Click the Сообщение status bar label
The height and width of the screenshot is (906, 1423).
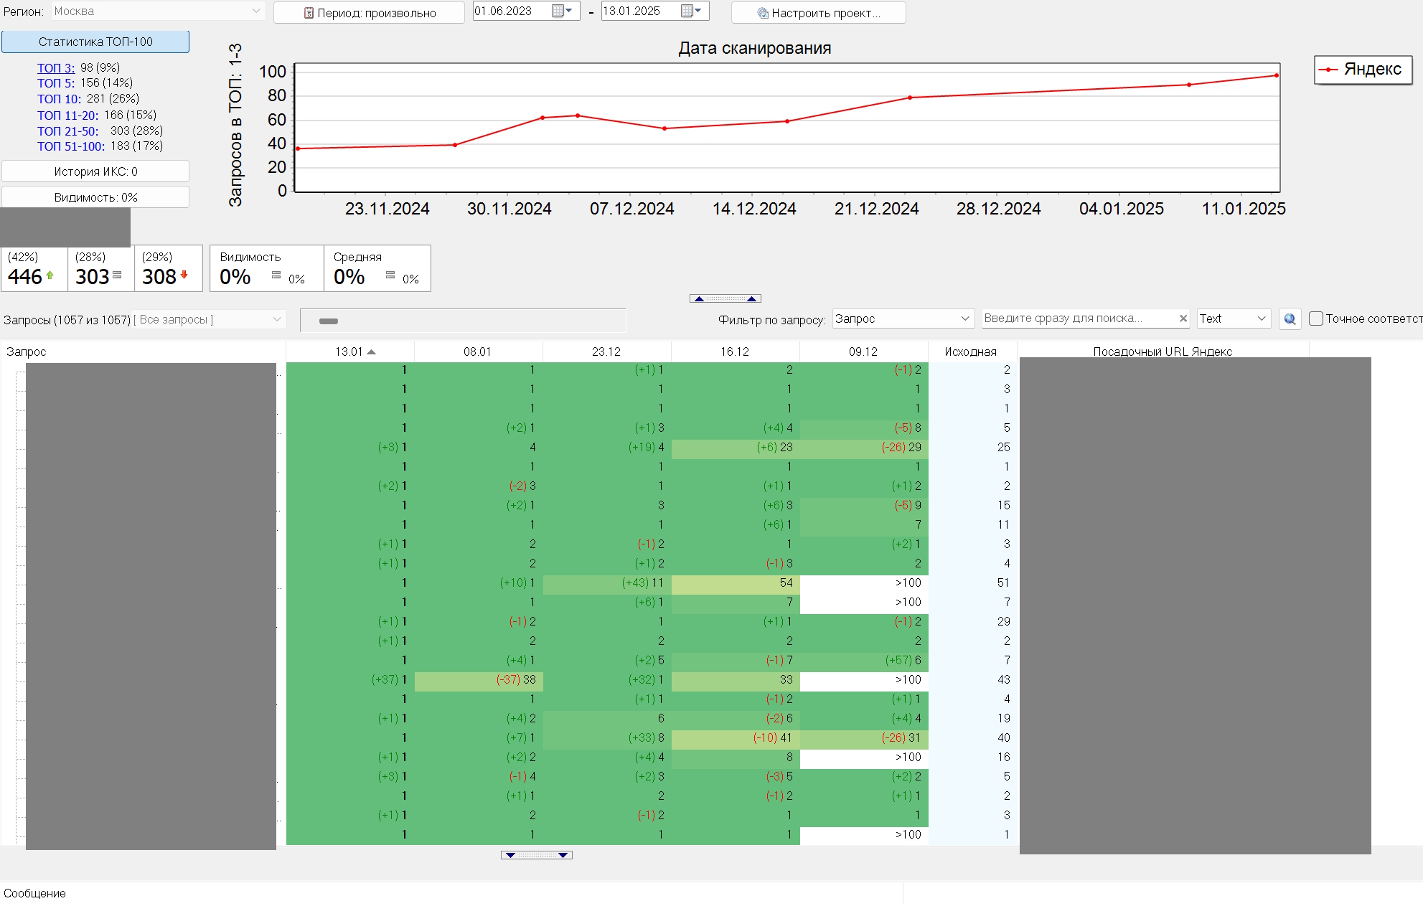click(x=34, y=893)
